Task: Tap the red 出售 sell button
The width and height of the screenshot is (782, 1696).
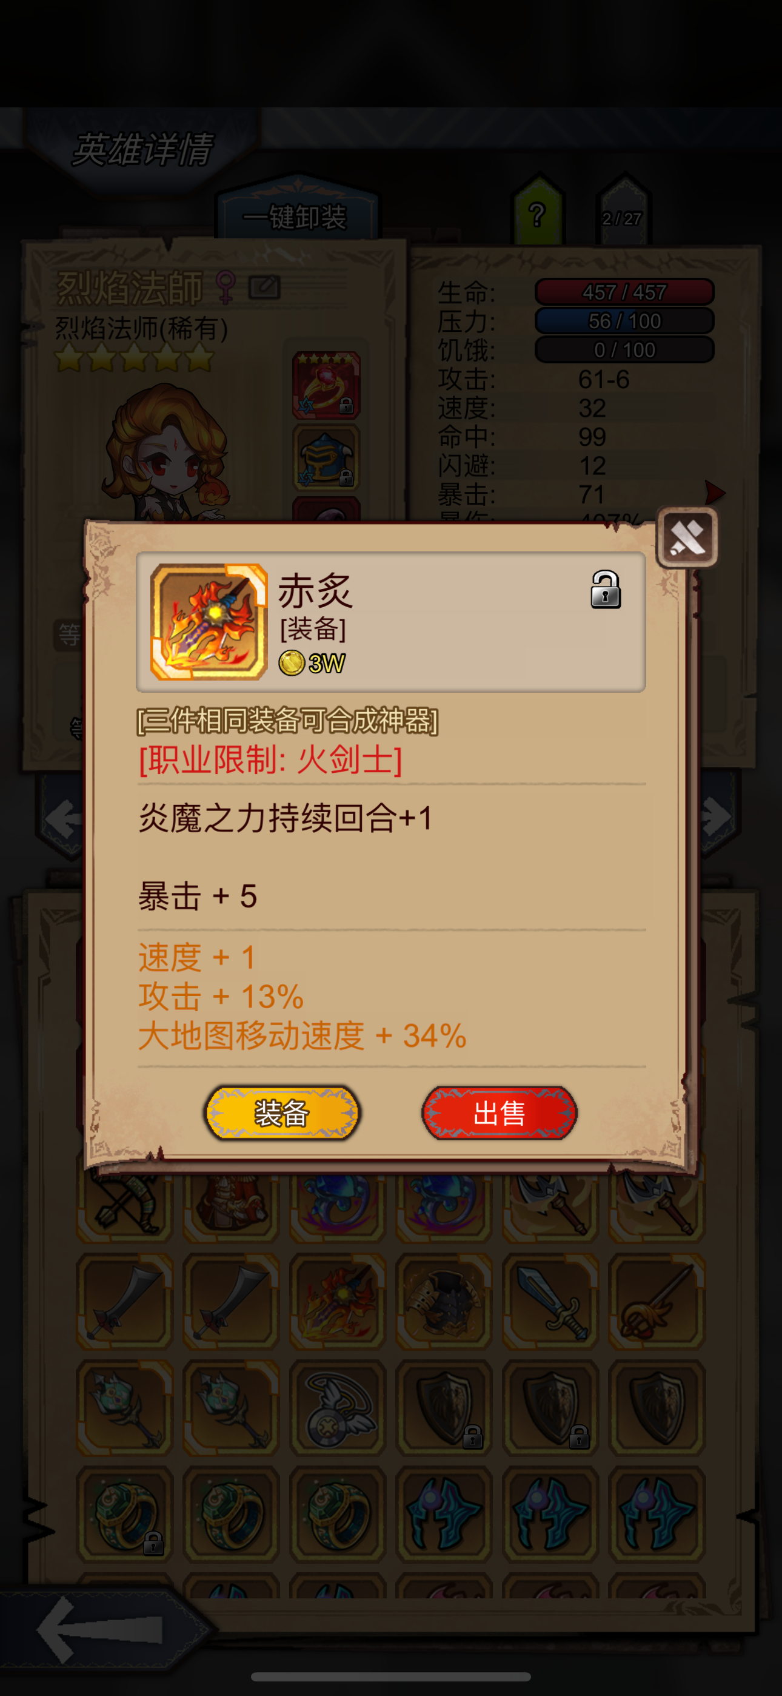Action: tap(499, 1113)
